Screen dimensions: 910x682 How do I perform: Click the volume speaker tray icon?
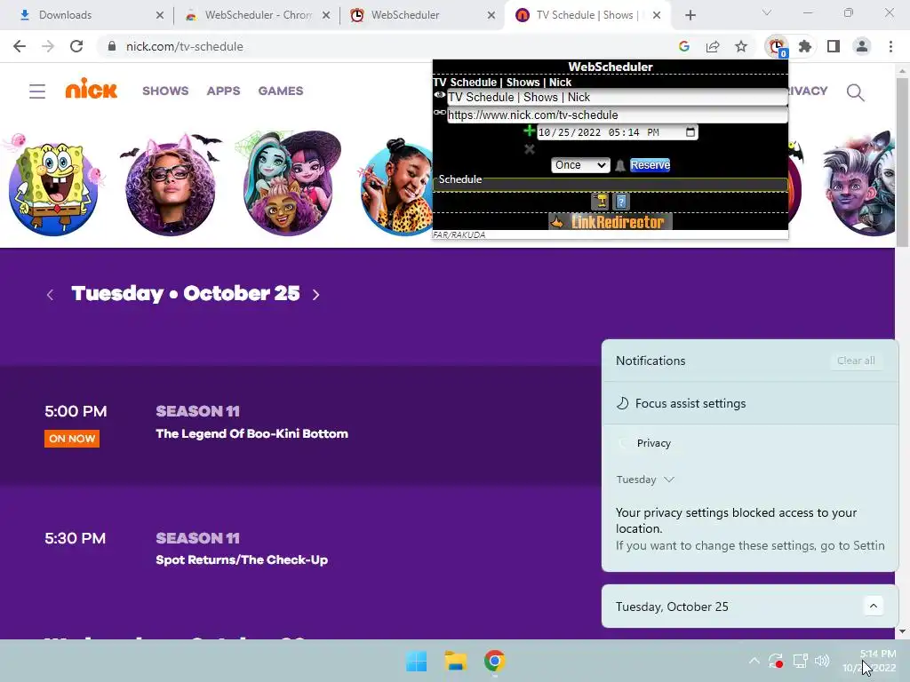click(x=822, y=661)
